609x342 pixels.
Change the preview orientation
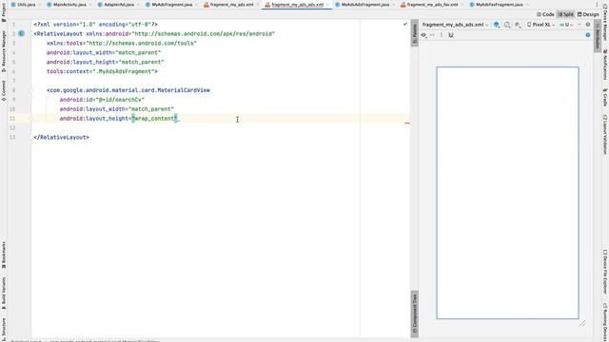point(507,25)
